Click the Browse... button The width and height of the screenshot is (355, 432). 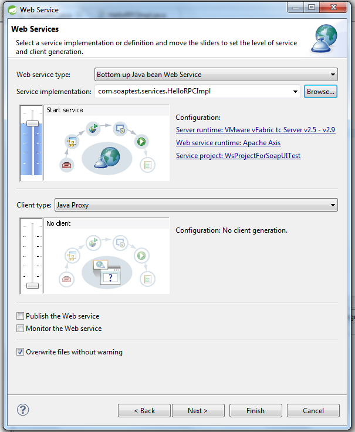click(x=320, y=92)
